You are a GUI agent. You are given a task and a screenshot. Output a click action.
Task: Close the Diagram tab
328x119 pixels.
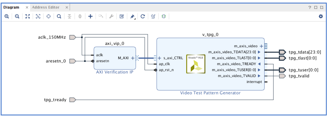click(27, 7)
